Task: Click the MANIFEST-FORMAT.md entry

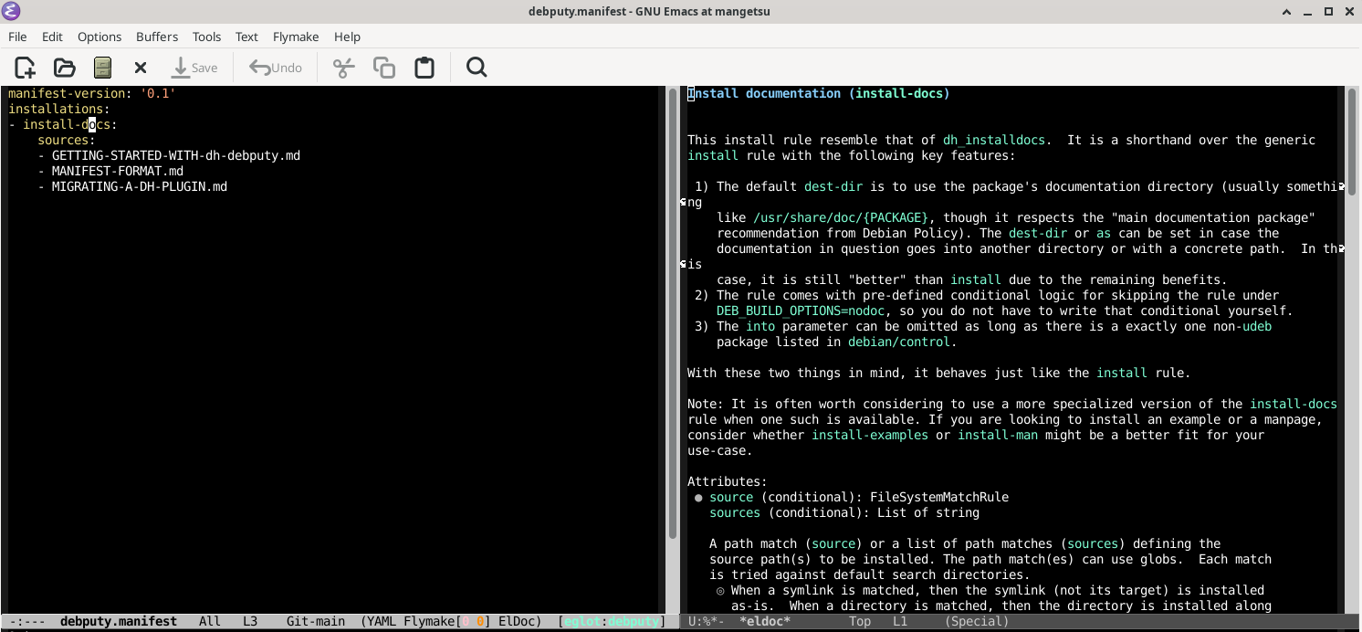Action: (x=118, y=171)
